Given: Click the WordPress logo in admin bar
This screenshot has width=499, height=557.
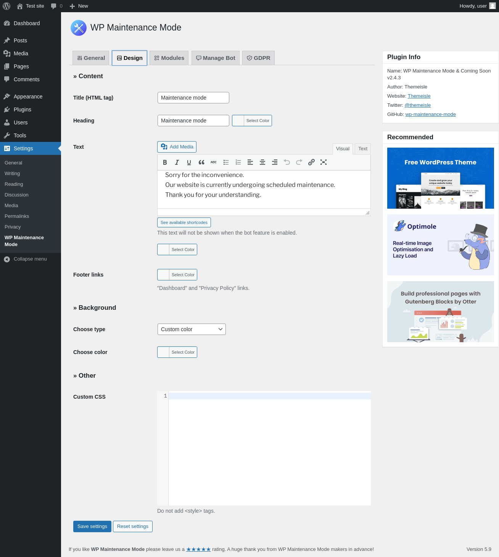Looking at the screenshot, I should click(x=6, y=6).
